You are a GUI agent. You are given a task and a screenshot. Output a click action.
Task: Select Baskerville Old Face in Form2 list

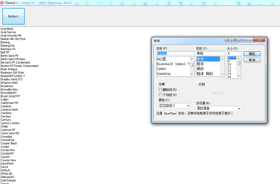(13, 39)
